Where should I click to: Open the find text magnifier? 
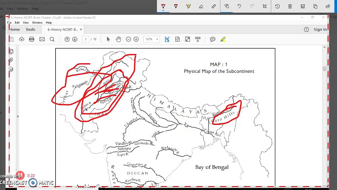(52, 39)
